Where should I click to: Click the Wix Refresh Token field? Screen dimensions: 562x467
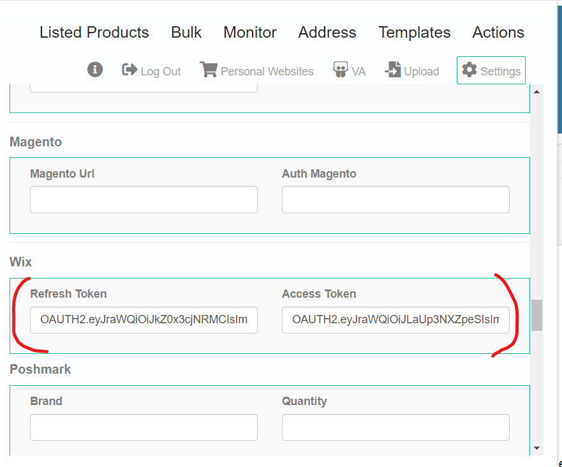144,320
